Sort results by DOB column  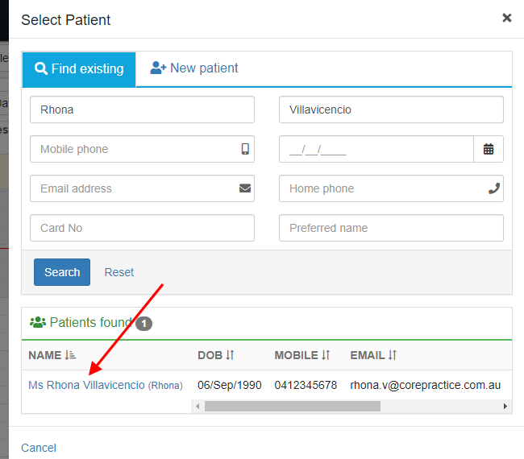216,355
